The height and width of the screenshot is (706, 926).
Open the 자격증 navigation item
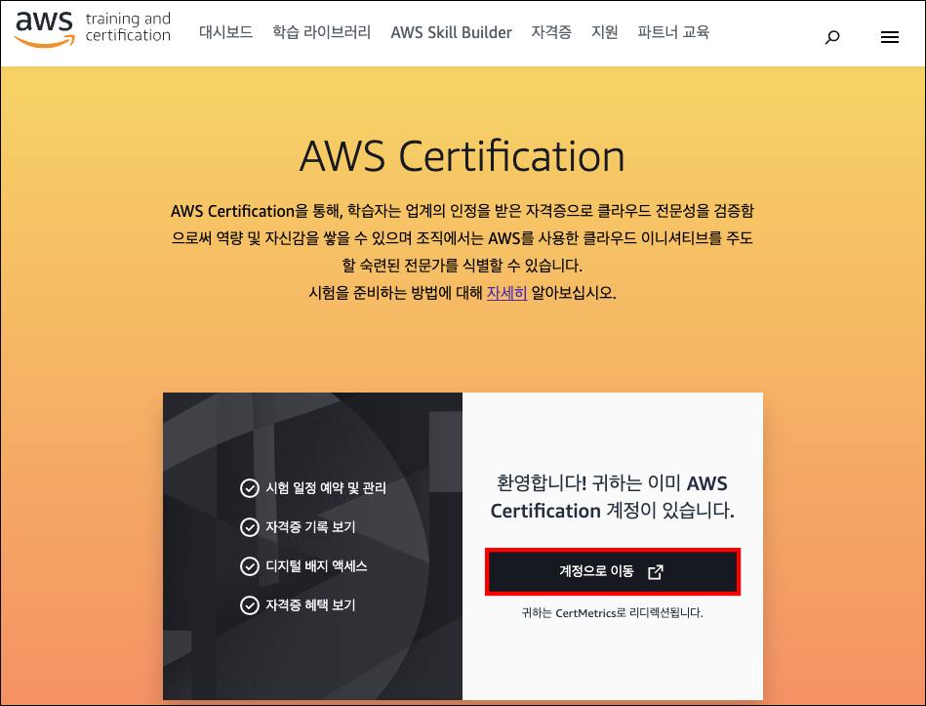tap(551, 32)
